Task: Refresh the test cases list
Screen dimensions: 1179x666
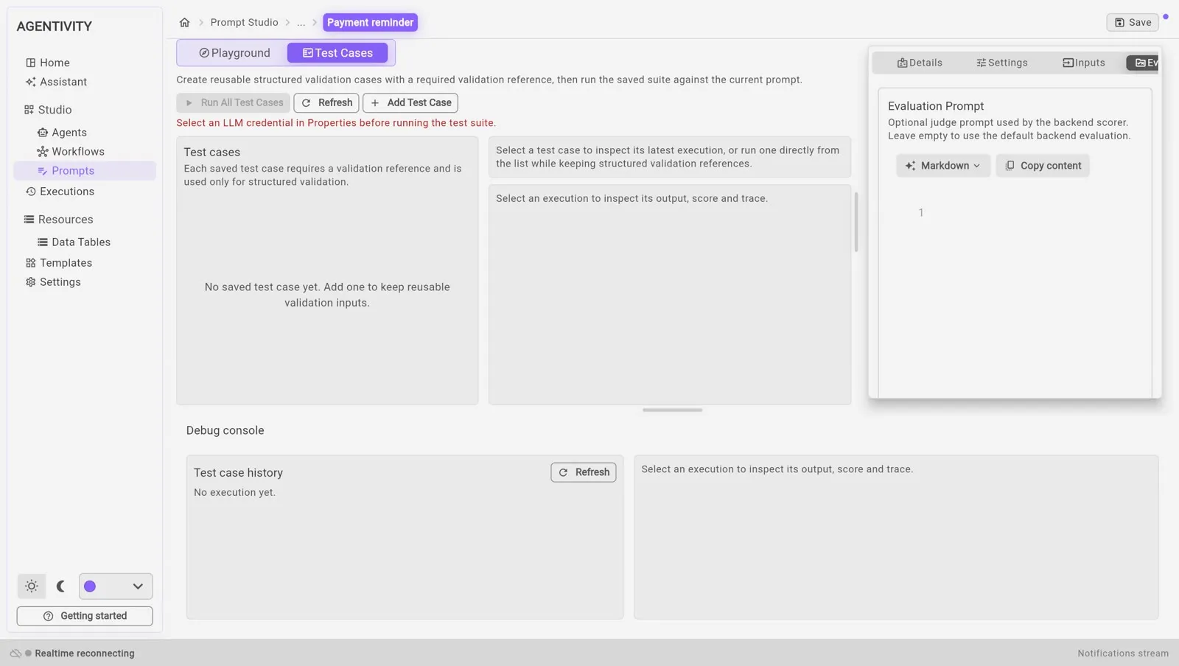Action: pos(326,102)
